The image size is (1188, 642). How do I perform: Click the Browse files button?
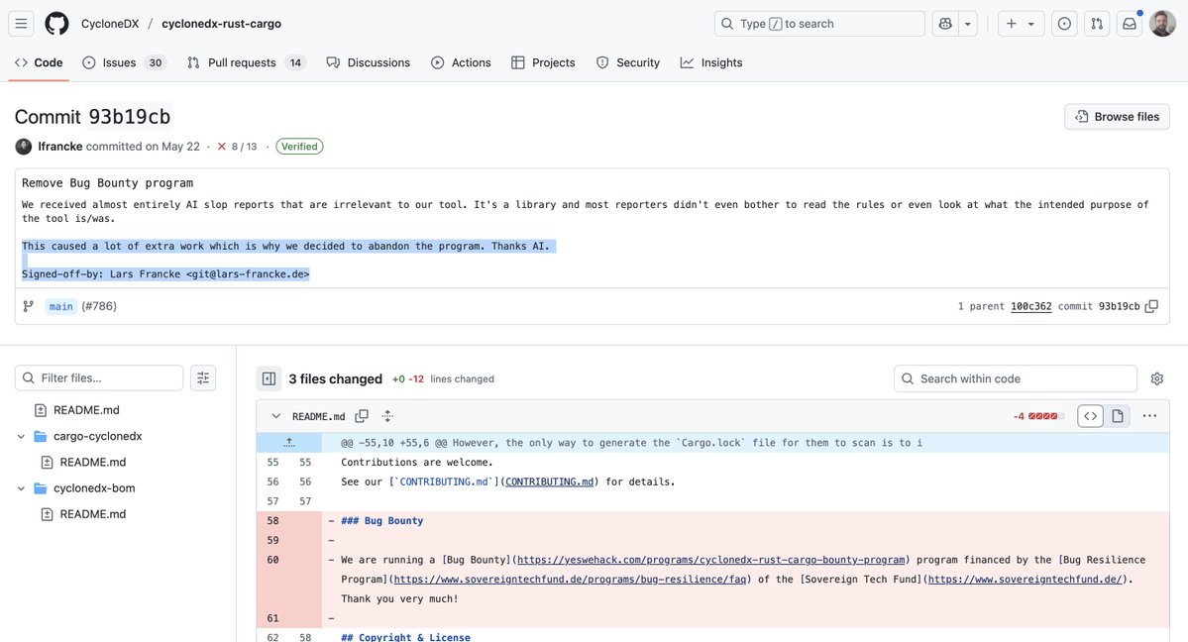click(x=1117, y=117)
